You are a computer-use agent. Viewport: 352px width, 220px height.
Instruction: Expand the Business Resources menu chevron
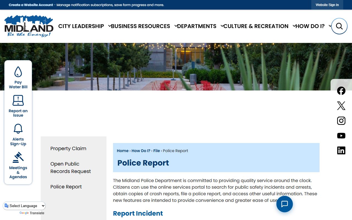[x=176, y=26]
